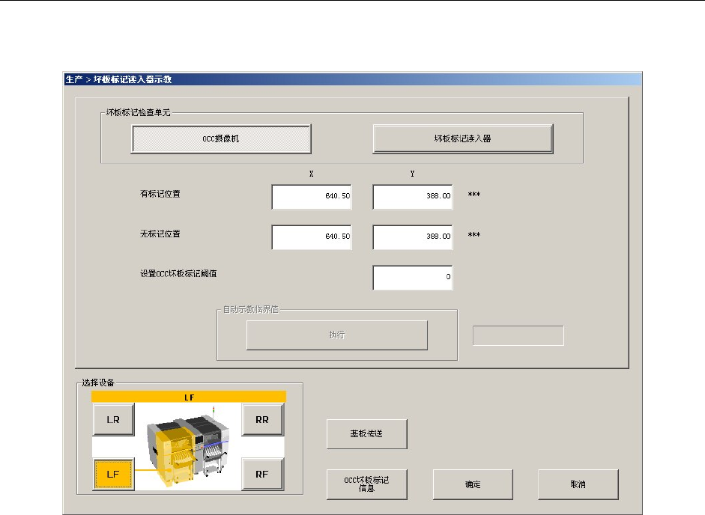Select the 坏板标记读入器 inspection unit button
705x515 pixels.
[x=462, y=138]
